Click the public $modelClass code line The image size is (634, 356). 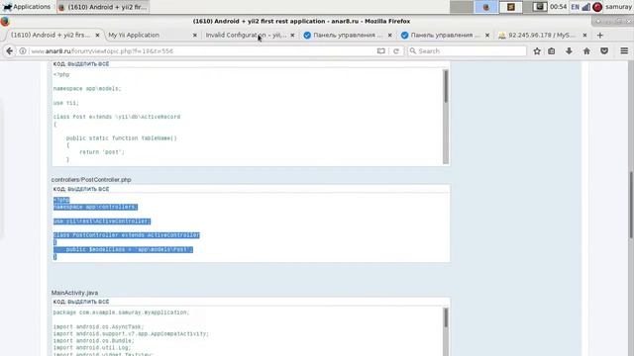(130, 249)
